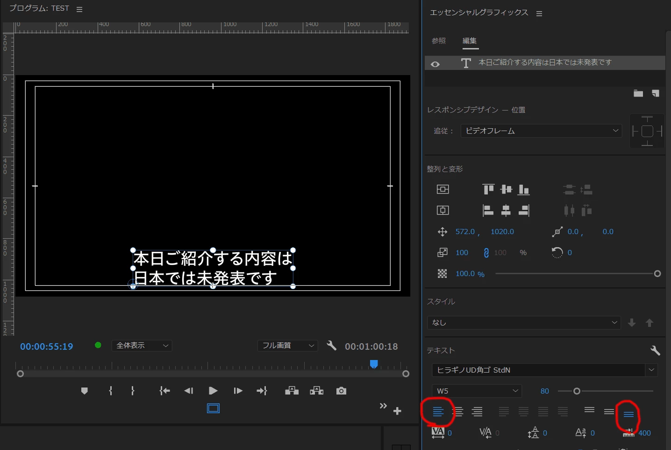The height and width of the screenshot is (450, 671).
Task: Center align text button
Action: [x=458, y=412]
